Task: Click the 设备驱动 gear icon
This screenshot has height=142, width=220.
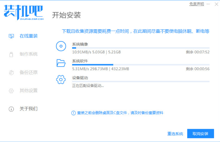Action: click(x=61, y=80)
